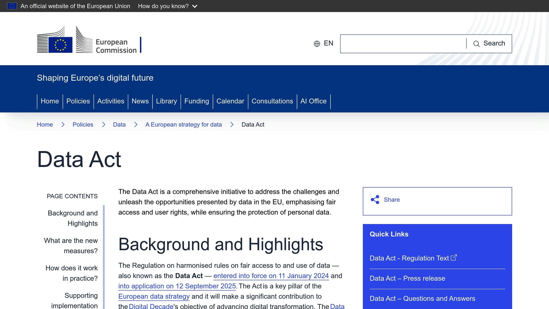This screenshot has width=549, height=309.
Task: Click the EU flag icon in the official banner
Action: tap(12, 6)
